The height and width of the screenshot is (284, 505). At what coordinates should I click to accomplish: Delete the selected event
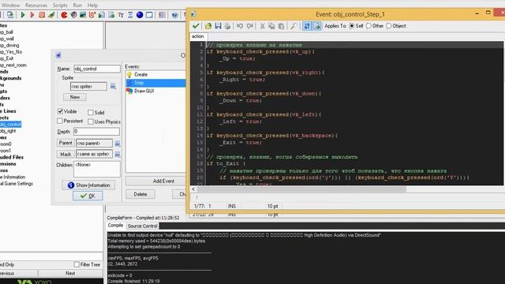(x=140, y=194)
